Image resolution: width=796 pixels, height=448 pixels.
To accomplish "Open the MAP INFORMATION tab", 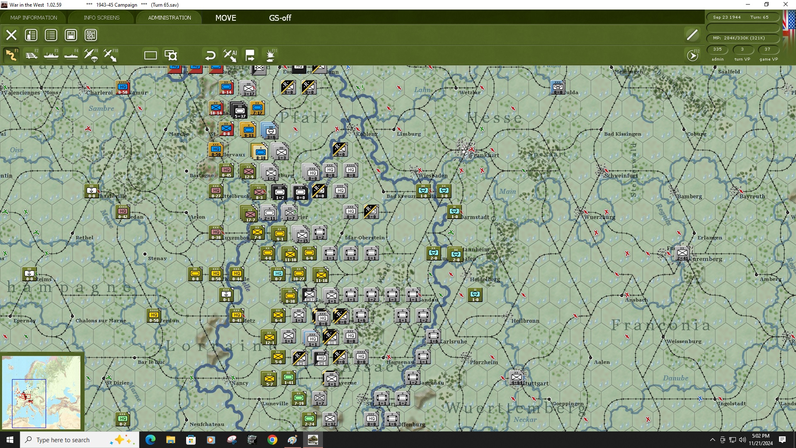I will point(34,18).
